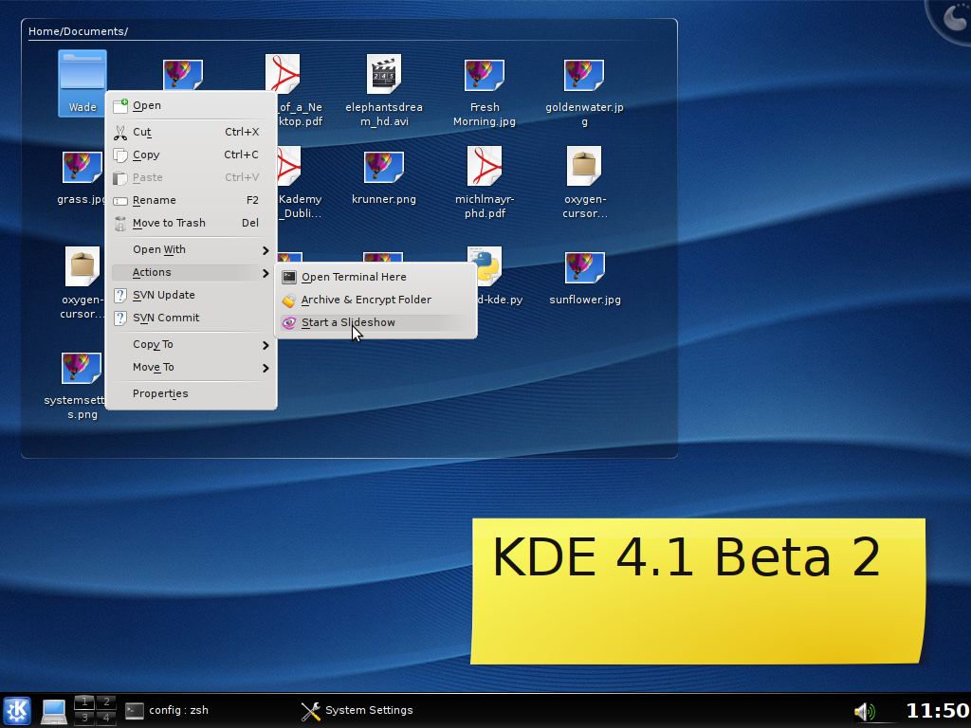Click the config : zsh taskbar entry
Viewport: 971px width, 728px height.
pyautogui.click(x=167, y=710)
